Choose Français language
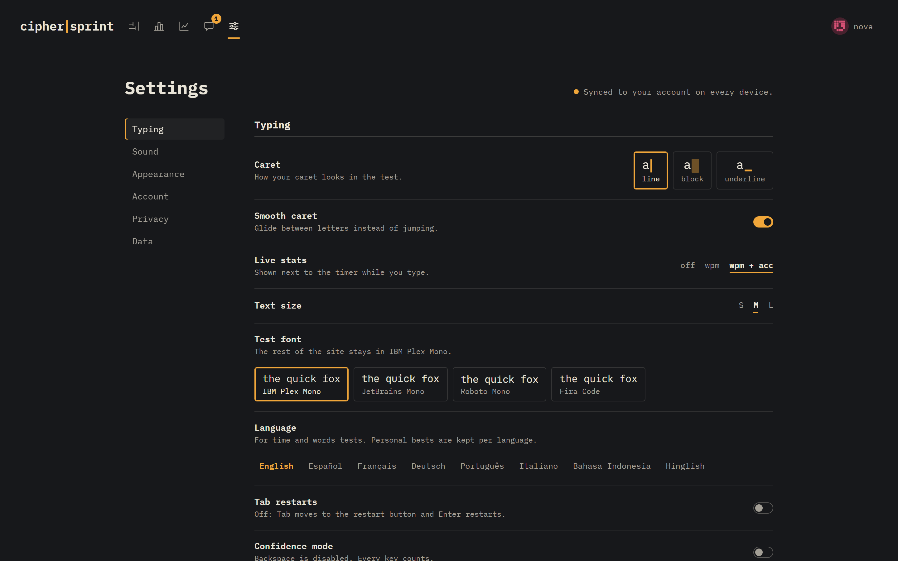 pos(377,466)
